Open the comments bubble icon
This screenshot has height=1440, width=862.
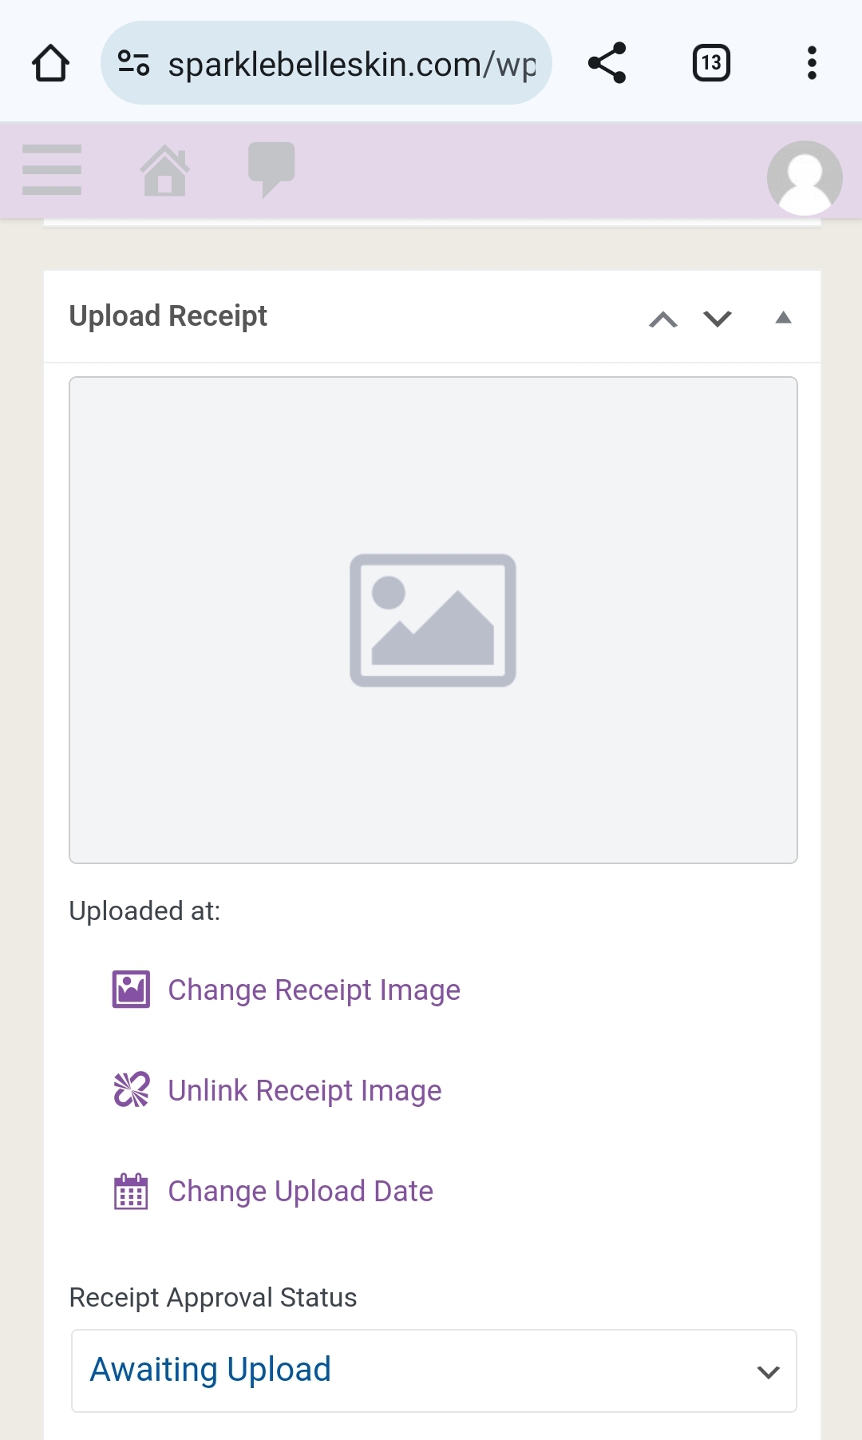[271, 169]
